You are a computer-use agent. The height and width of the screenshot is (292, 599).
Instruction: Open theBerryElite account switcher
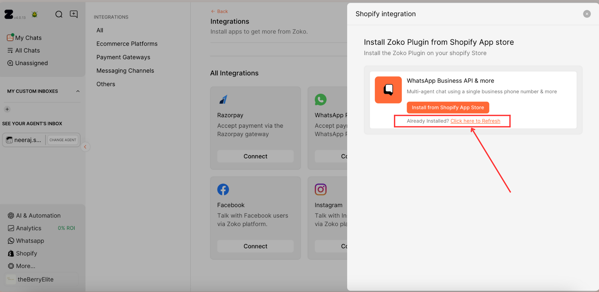(42, 279)
